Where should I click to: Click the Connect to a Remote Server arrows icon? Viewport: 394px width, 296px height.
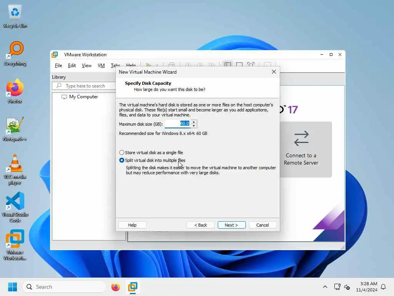tap(301, 138)
